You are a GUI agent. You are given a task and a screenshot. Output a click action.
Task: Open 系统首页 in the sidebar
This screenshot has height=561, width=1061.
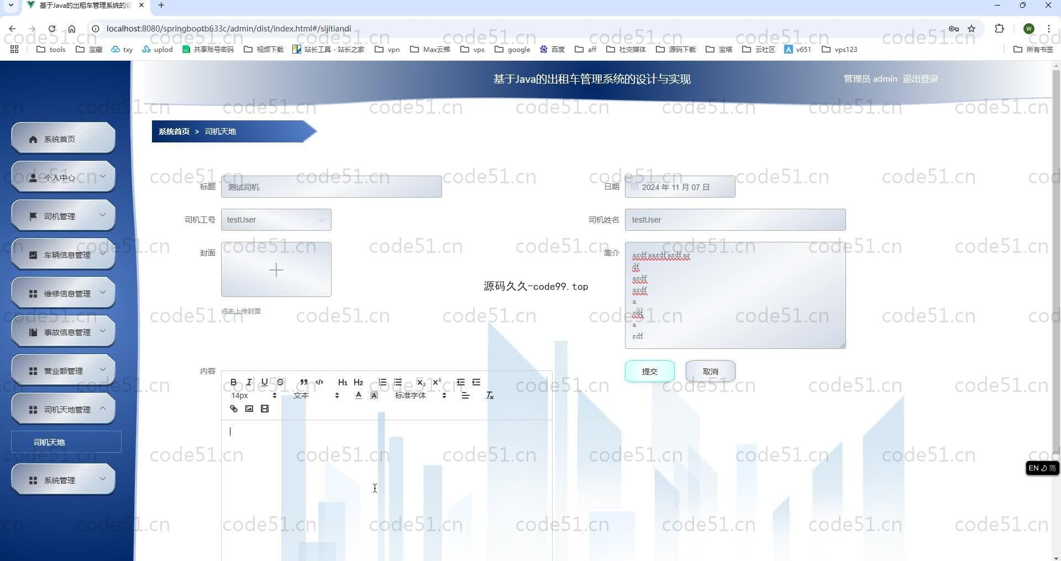[63, 139]
